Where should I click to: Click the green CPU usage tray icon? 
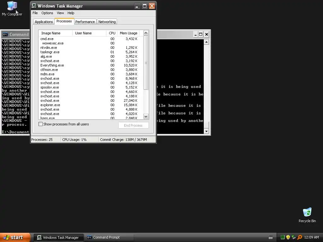coord(282,237)
